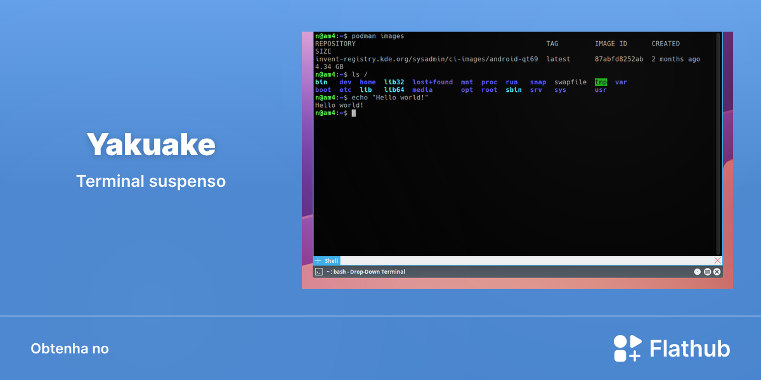Click the Hello world! output line
Viewport: 761px width, 380px height.
[339, 105]
